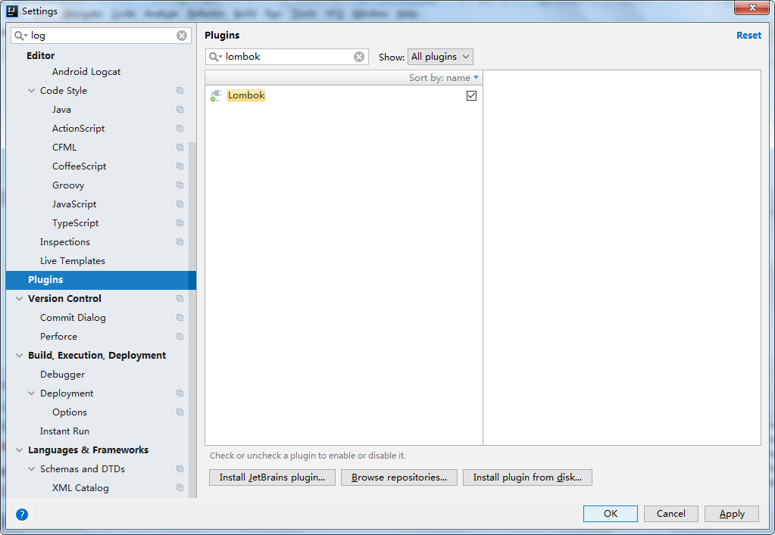Open the settings search history magnifier icon
The height and width of the screenshot is (535, 775).
[x=20, y=36]
